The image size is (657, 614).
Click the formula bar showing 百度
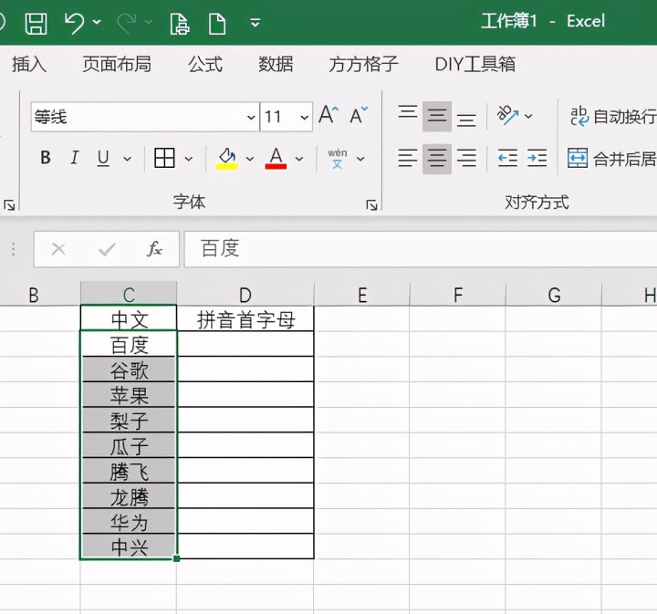[x=421, y=249]
